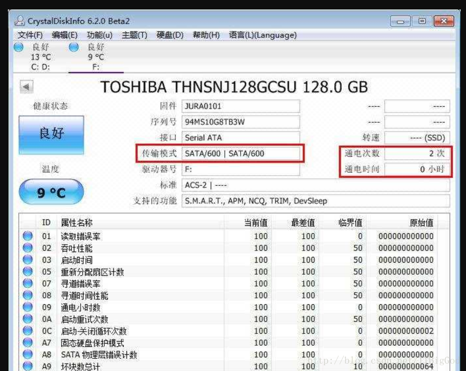Click status icon of attribute 0C row
Viewport: 466px width, 371px height.
(27, 331)
